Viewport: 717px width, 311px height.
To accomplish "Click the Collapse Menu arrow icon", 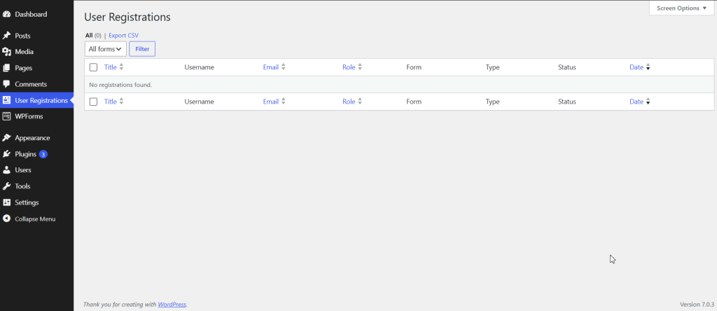I will click(6, 219).
